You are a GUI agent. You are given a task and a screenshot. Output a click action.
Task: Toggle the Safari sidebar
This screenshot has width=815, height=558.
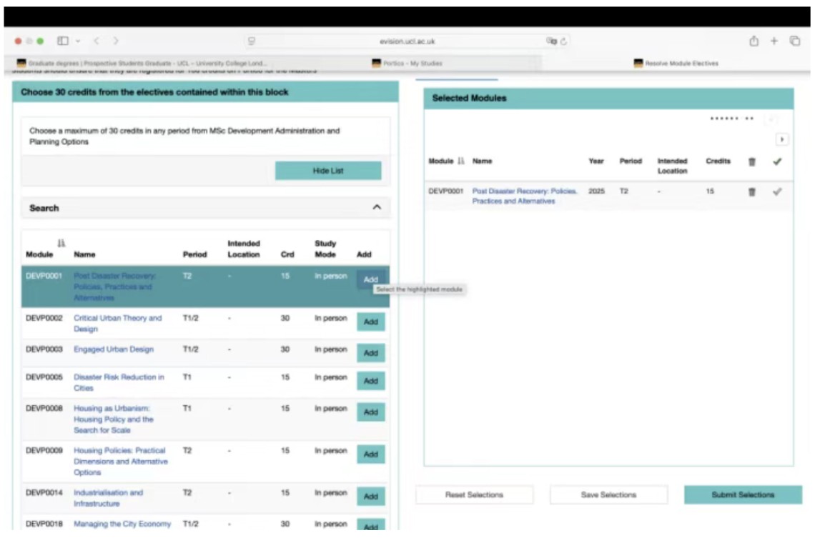point(62,41)
